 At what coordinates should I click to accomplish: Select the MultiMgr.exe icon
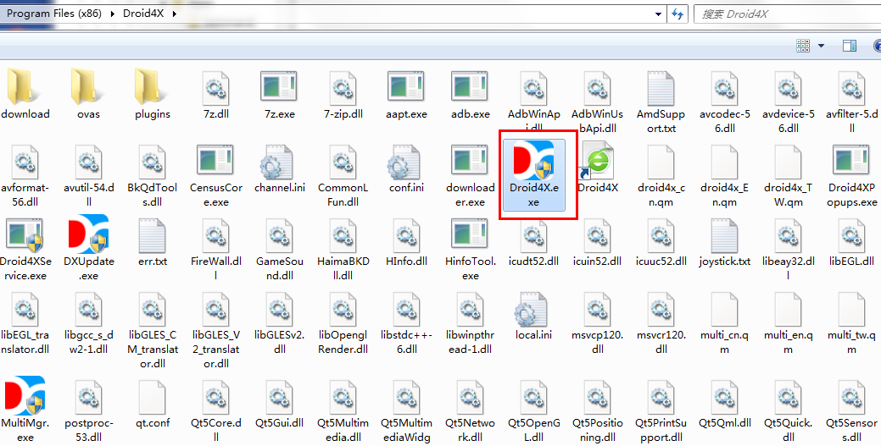coord(25,395)
